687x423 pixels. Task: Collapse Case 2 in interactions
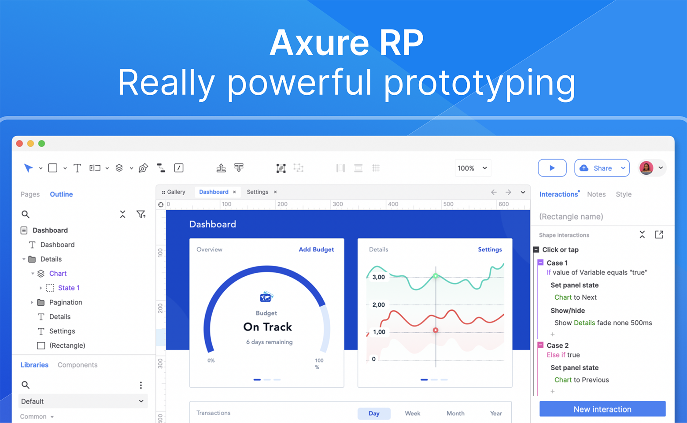(x=540, y=345)
